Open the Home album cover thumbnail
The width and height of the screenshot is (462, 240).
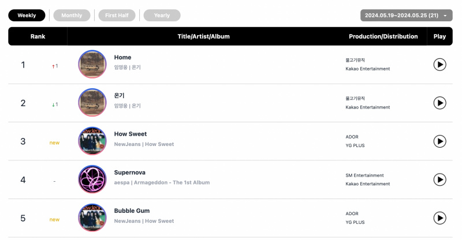[92, 64]
